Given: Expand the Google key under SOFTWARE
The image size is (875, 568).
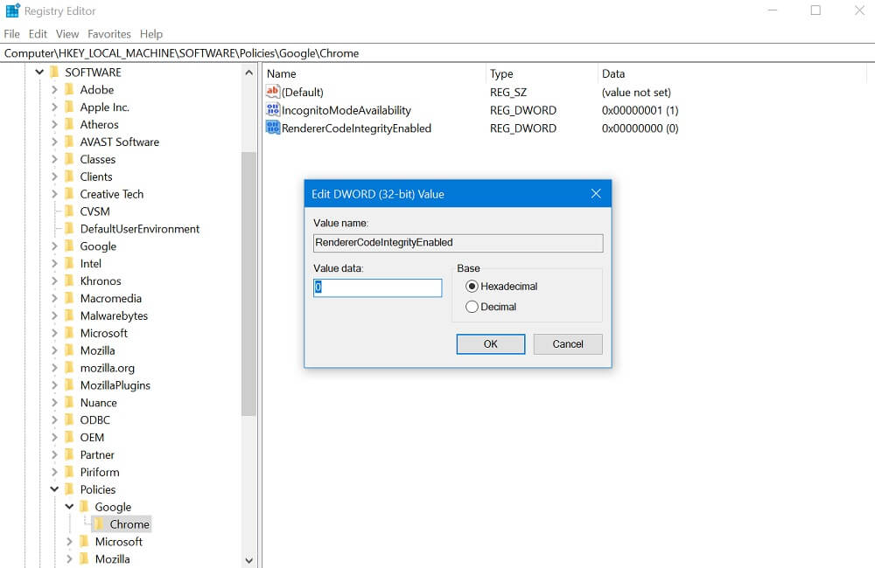Looking at the screenshot, I should (x=54, y=246).
